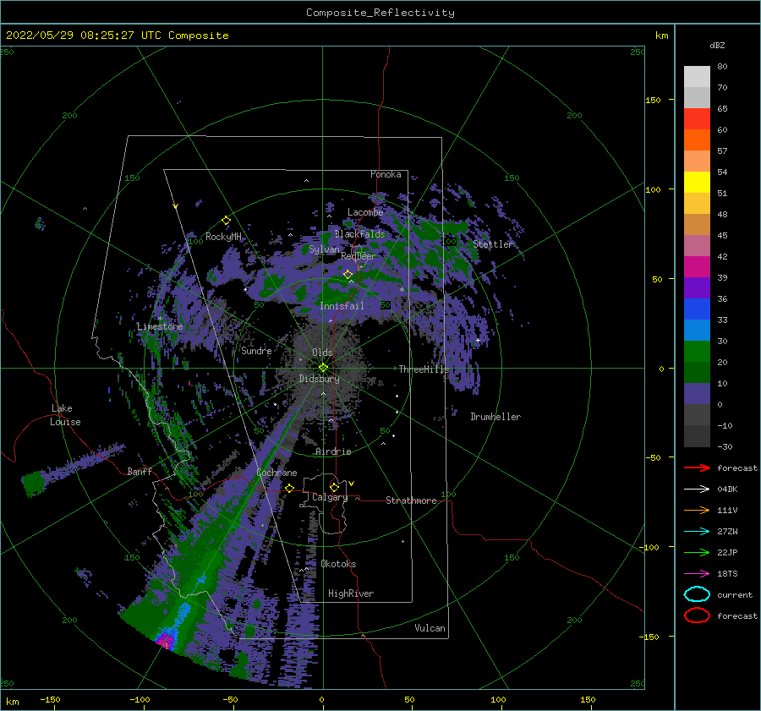Click the bright green 20-30 dBZ swatch

pyautogui.click(x=697, y=352)
